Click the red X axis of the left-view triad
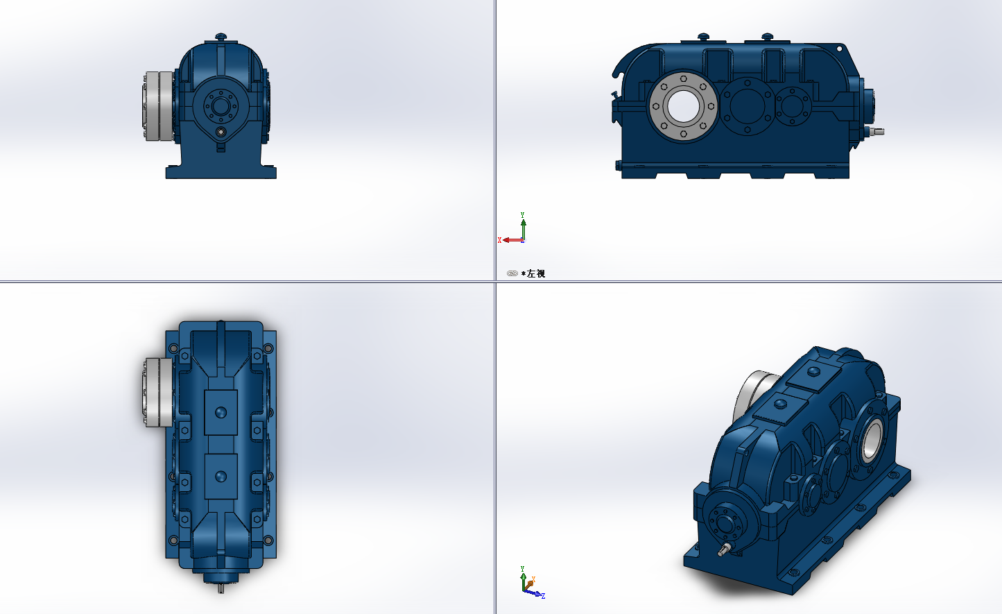 (x=512, y=240)
